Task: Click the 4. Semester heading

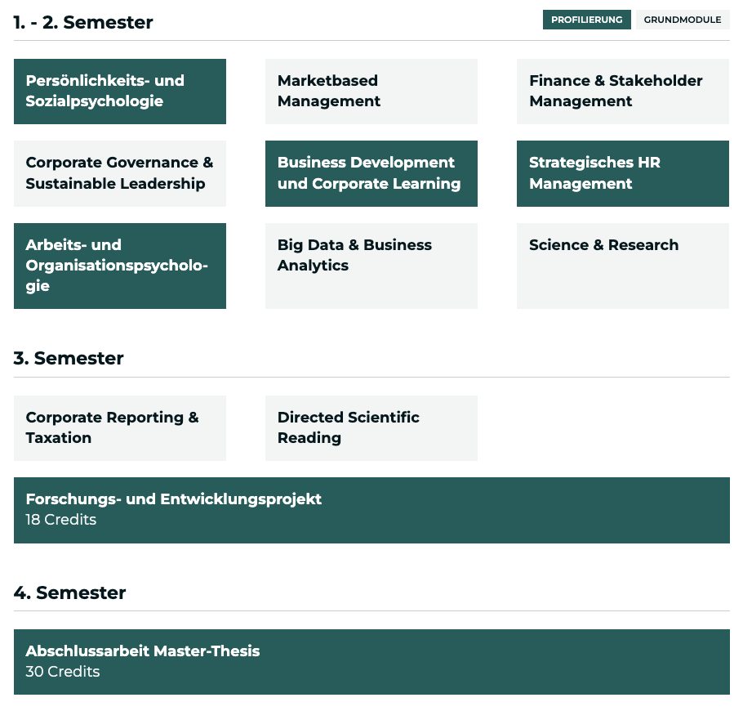Action: 69,592
